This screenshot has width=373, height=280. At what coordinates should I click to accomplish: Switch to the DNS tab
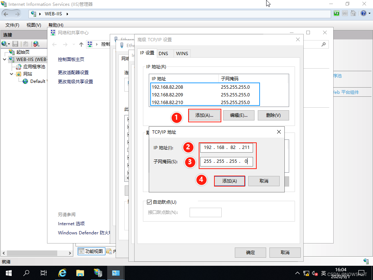[164, 53]
